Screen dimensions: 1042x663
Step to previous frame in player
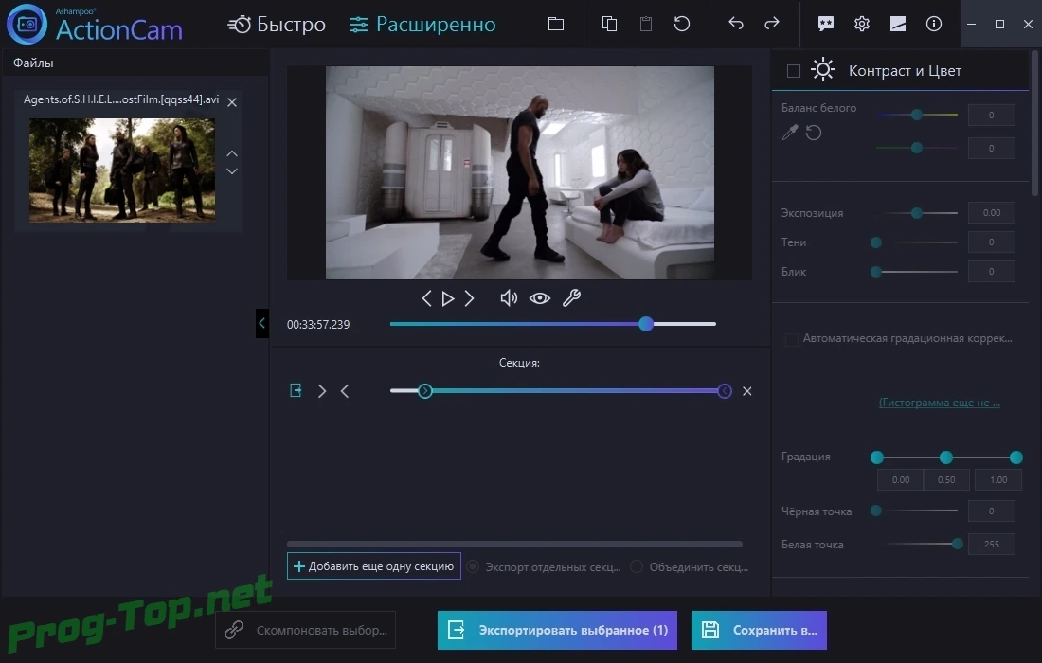tap(426, 298)
